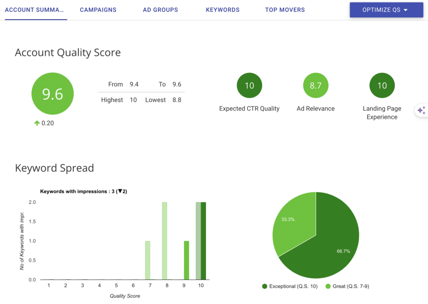428x304 pixels.
Task: Click the 33.3% light green pie slice
Action: [x=295, y=224]
